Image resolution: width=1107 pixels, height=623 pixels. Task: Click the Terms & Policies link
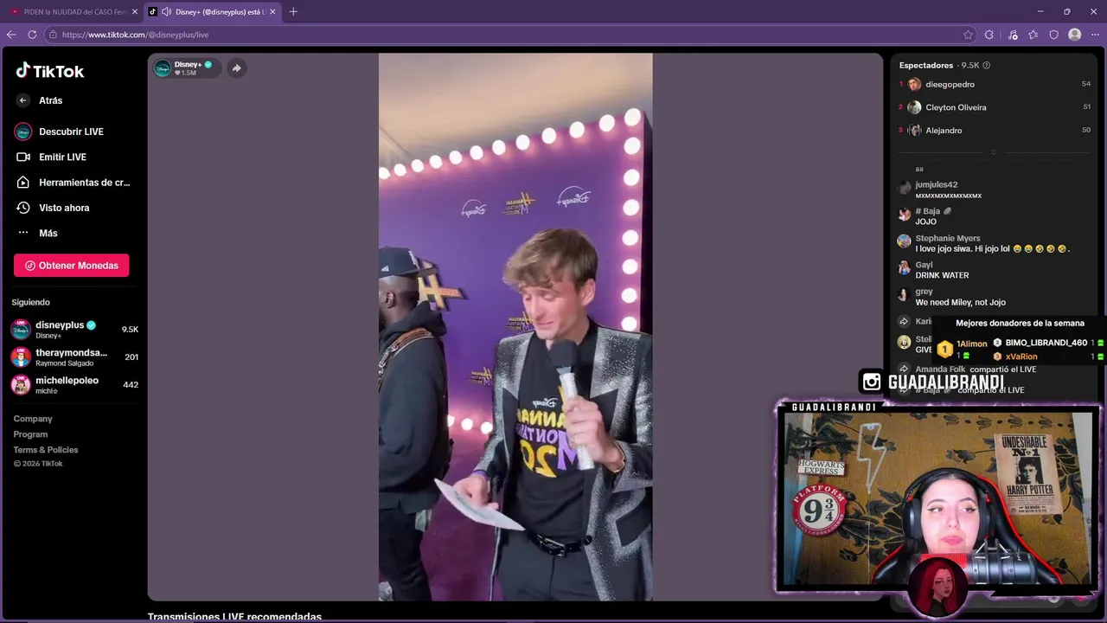click(46, 450)
